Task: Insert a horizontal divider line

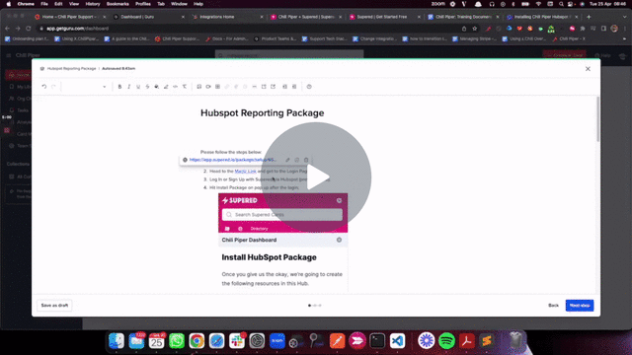Action: click(255, 87)
